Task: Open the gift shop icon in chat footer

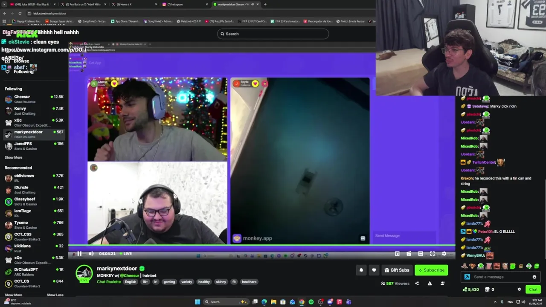Action: 487,290
